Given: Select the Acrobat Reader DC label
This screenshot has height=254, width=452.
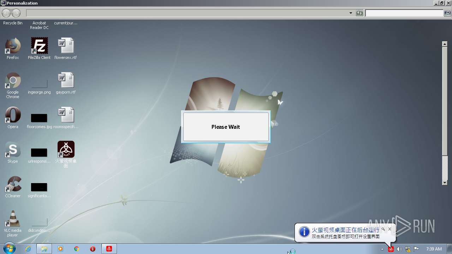Looking at the screenshot, I should [x=39, y=25].
